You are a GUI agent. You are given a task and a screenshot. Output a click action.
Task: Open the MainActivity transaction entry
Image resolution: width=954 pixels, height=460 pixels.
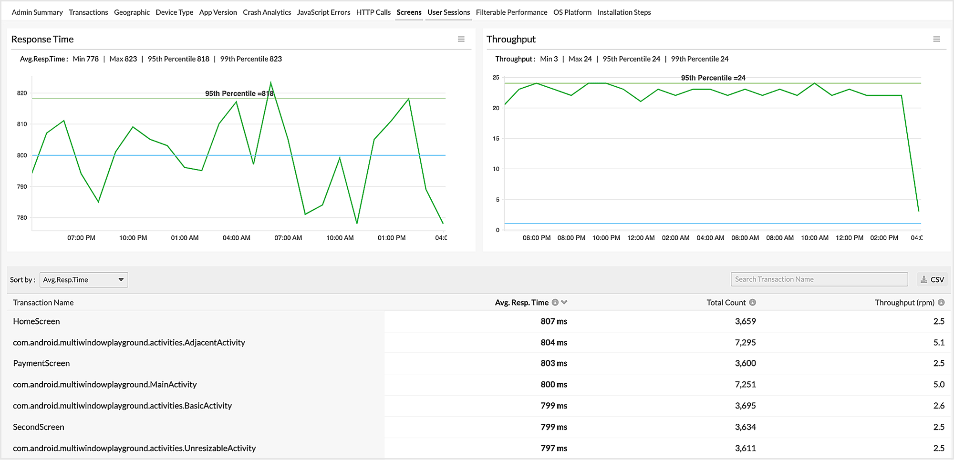104,384
